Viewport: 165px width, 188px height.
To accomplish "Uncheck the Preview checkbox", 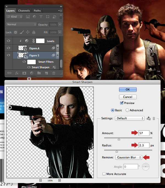I will point(122,103).
